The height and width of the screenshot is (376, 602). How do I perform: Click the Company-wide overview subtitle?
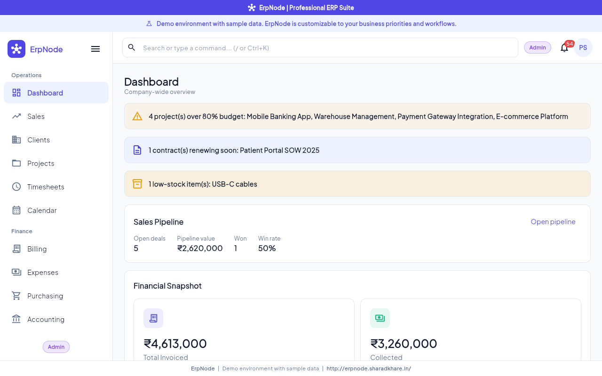[x=159, y=92]
